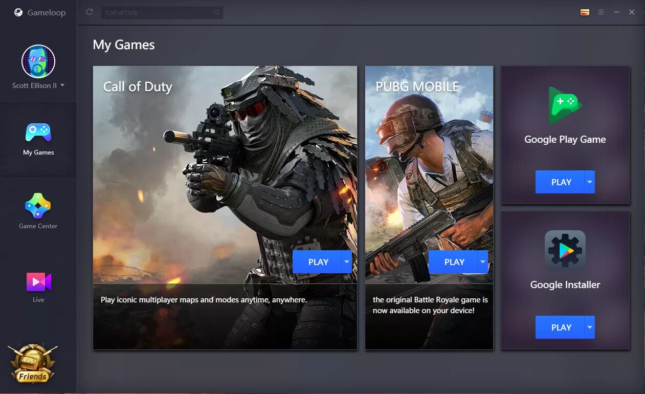This screenshot has height=394, width=645.
Task: Click the Google Installer gear icon
Action: pos(565,251)
